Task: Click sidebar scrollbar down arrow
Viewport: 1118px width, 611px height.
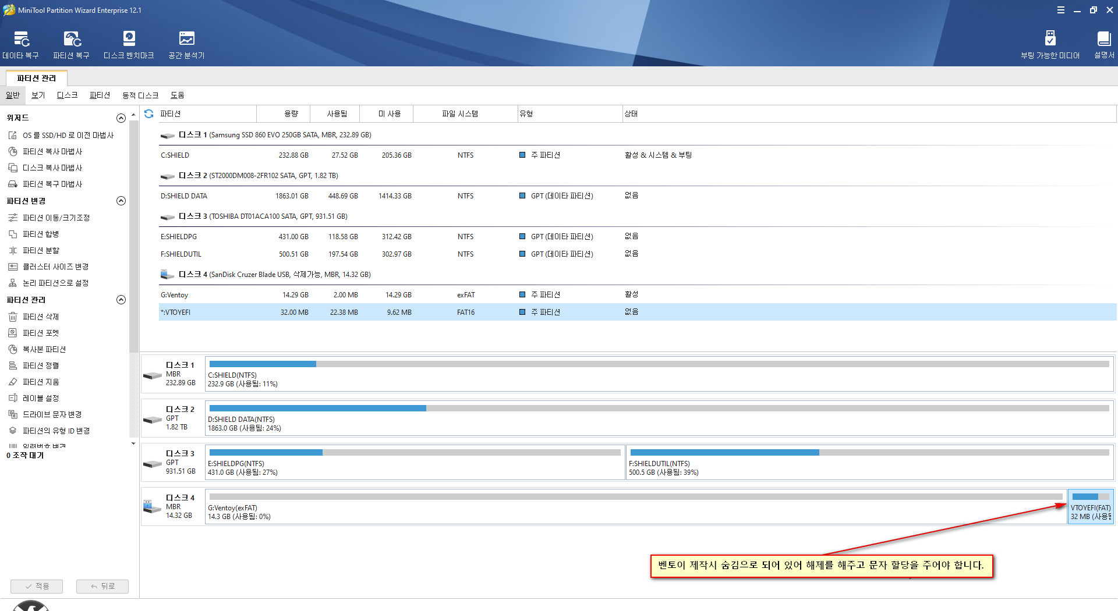Action: [x=133, y=443]
